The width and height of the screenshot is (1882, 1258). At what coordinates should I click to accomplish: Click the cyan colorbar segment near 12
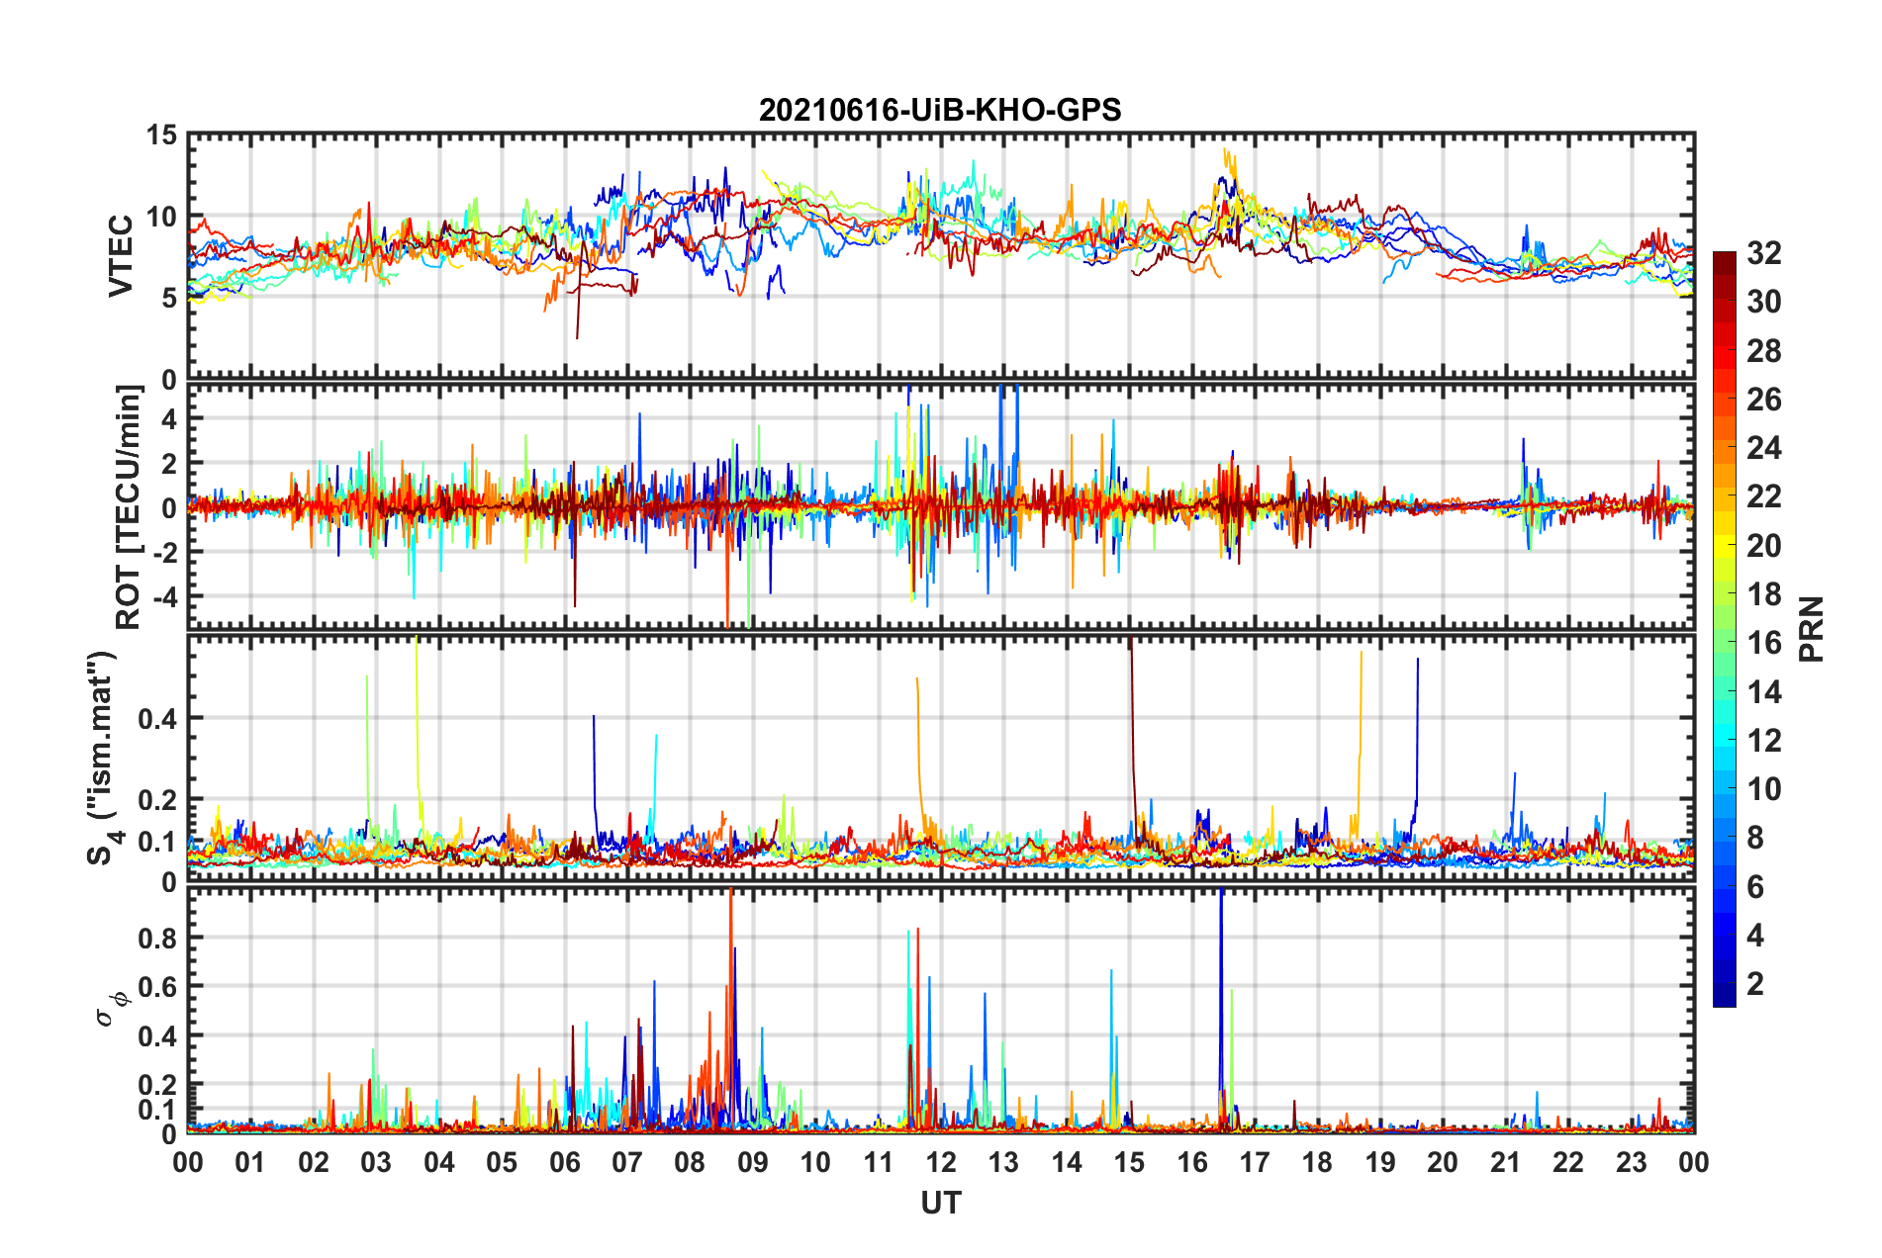coord(1724,740)
